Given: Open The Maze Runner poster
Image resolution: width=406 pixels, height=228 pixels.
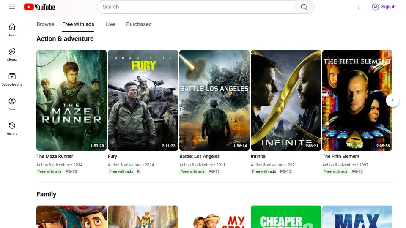Looking at the screenshot, I should click(x=71, y=100).
